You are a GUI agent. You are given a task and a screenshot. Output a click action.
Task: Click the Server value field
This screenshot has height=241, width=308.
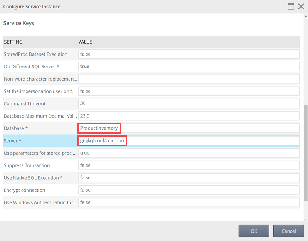pos(189,141)
